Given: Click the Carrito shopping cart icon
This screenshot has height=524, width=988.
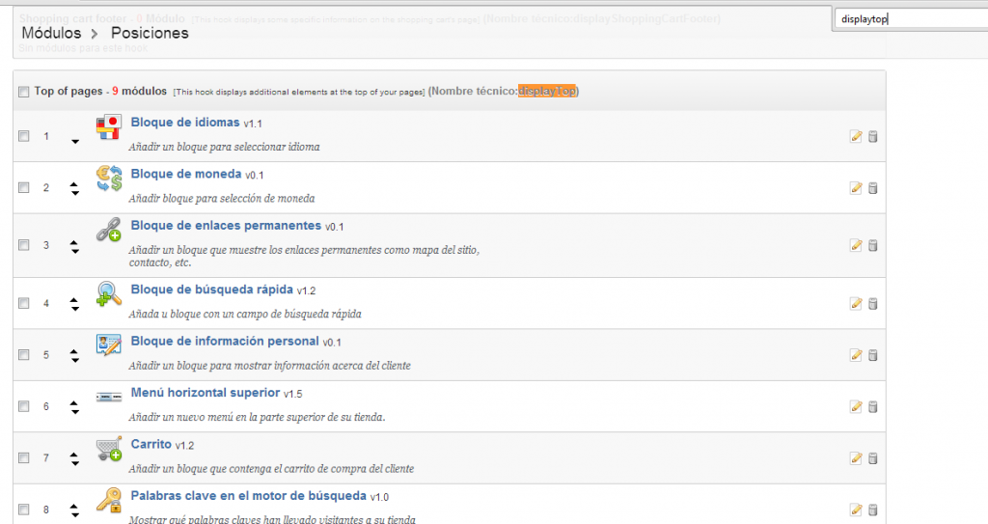Looking at the screenshot, I should [108, 449].
